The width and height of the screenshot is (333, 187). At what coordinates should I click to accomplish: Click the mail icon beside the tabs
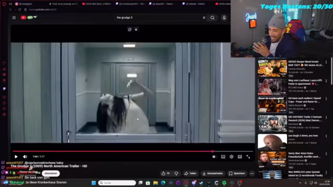(x=10, y=4)
